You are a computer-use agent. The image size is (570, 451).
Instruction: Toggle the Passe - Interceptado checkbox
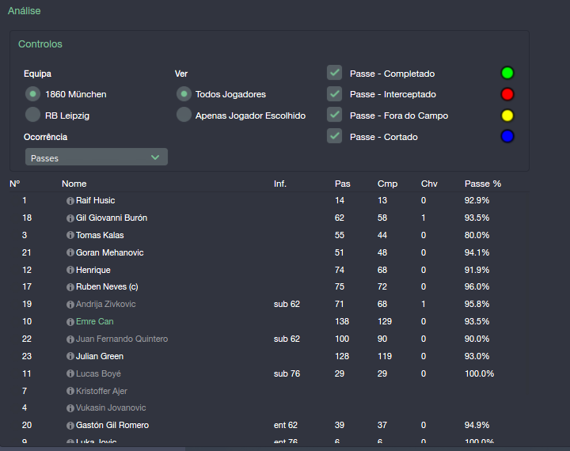334,94
